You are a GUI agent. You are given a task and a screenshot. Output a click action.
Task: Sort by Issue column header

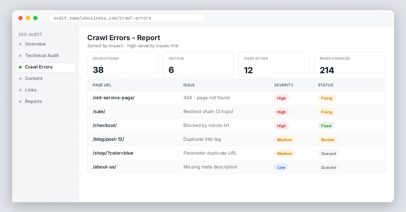[x=189, y=85]
